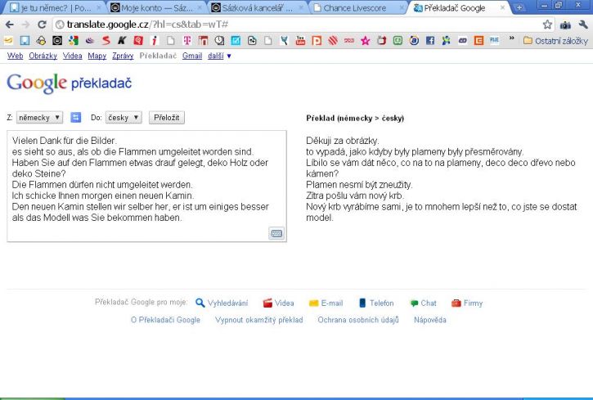Click the camera extension icon
The image size is (593, 400).
click(565, 25)
